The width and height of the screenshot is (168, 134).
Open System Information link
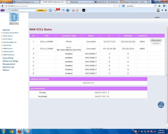(11, 33)
